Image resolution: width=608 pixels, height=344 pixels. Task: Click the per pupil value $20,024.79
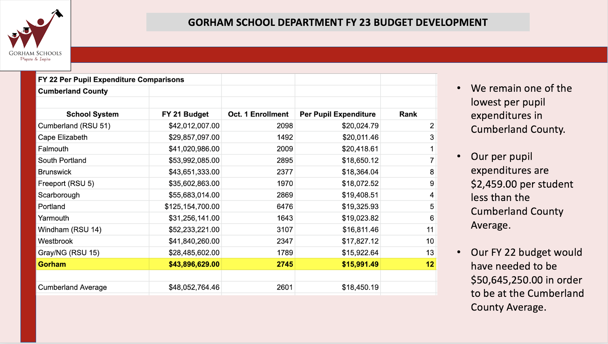tap(360, 126)
